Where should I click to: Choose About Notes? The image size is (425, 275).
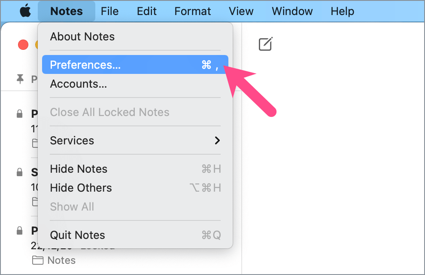pyautogui.click(x=82, y=37)
